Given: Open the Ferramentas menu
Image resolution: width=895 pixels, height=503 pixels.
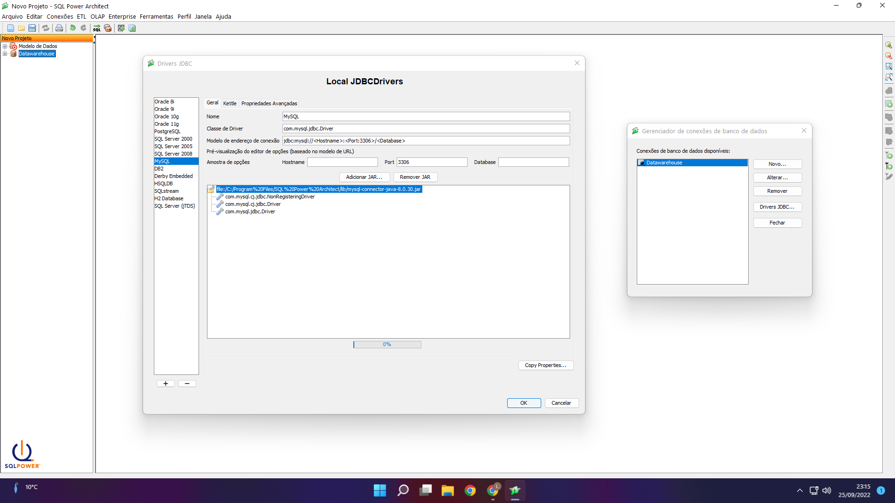Looking at the screenshot, I should click(x=157, y=16).
